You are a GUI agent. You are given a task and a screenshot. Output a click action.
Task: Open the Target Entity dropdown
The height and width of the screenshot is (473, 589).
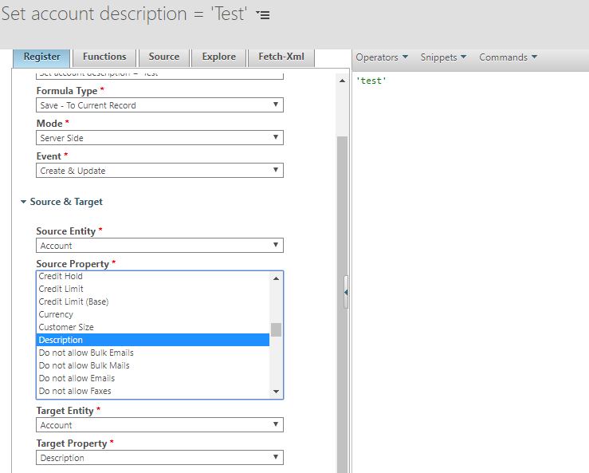[159, 424]
